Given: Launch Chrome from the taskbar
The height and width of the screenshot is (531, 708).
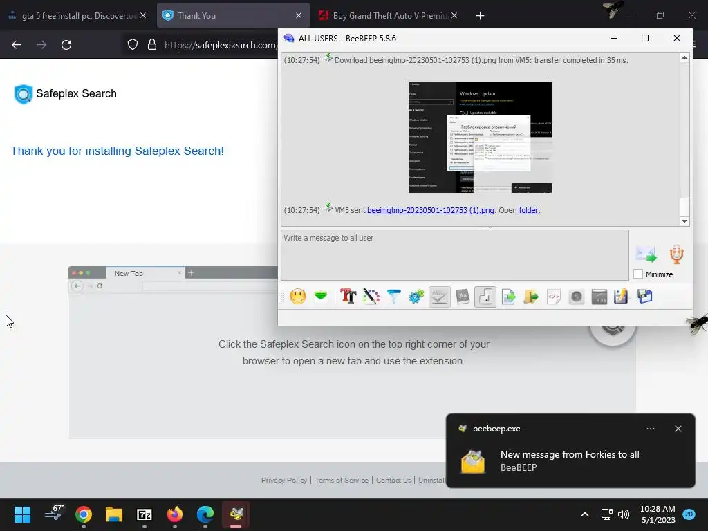Looking at the screenshot, I should [84, 514].
